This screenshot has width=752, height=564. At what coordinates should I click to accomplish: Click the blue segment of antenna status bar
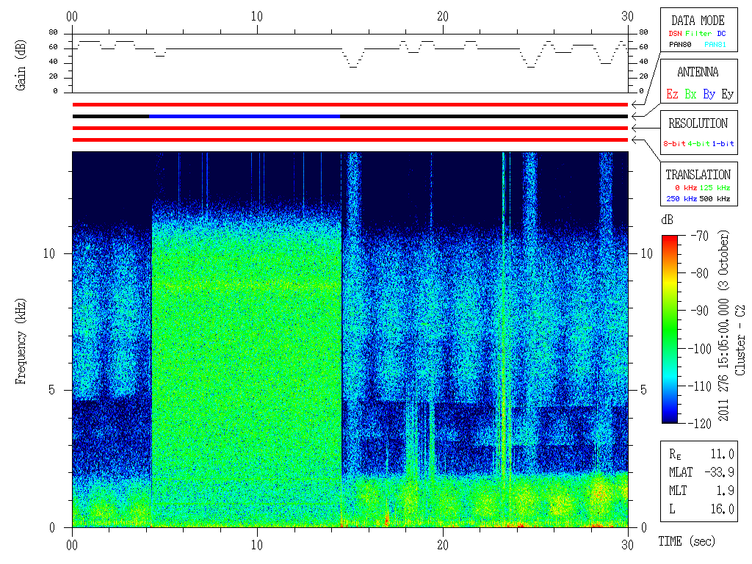[245, 116]
